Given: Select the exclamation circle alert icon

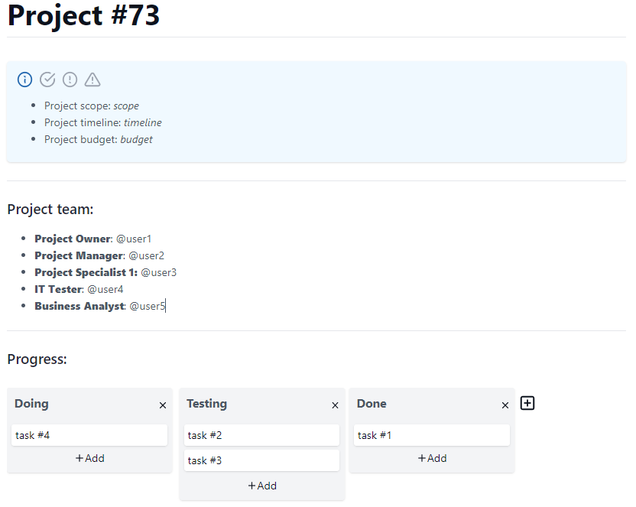Looking at the screenshot, I should coord(70,80).
